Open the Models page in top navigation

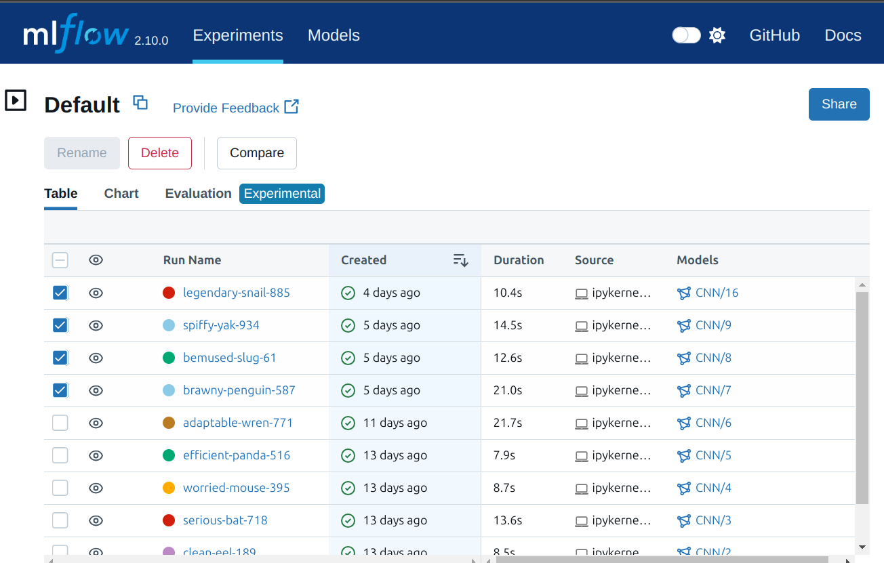point(334,35)
